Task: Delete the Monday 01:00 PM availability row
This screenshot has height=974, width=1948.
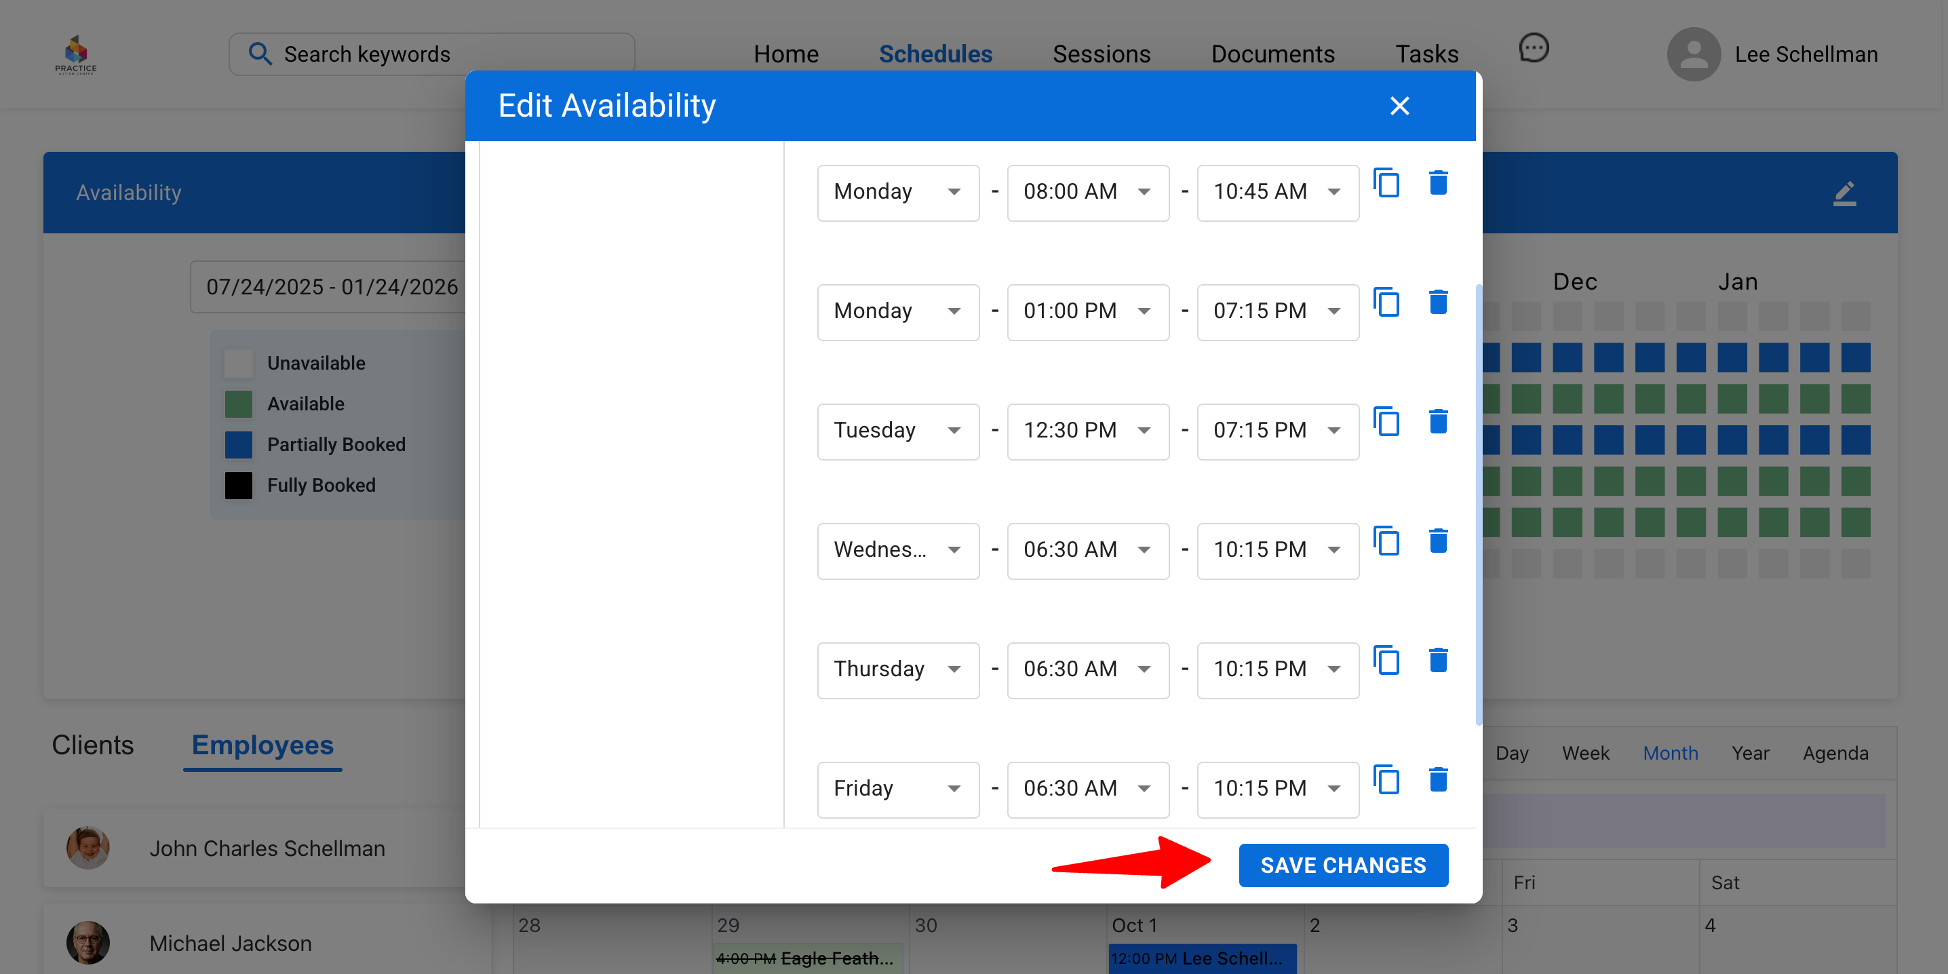Action: click(x=1437, y=303)
